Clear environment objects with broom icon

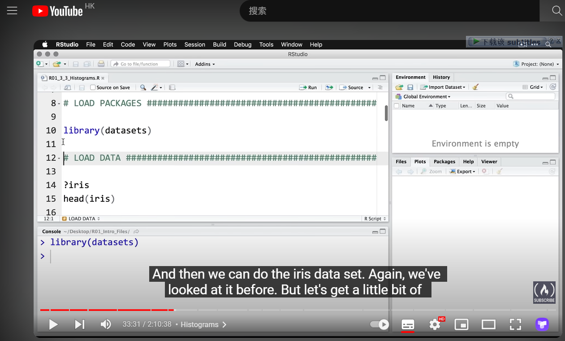475,87
